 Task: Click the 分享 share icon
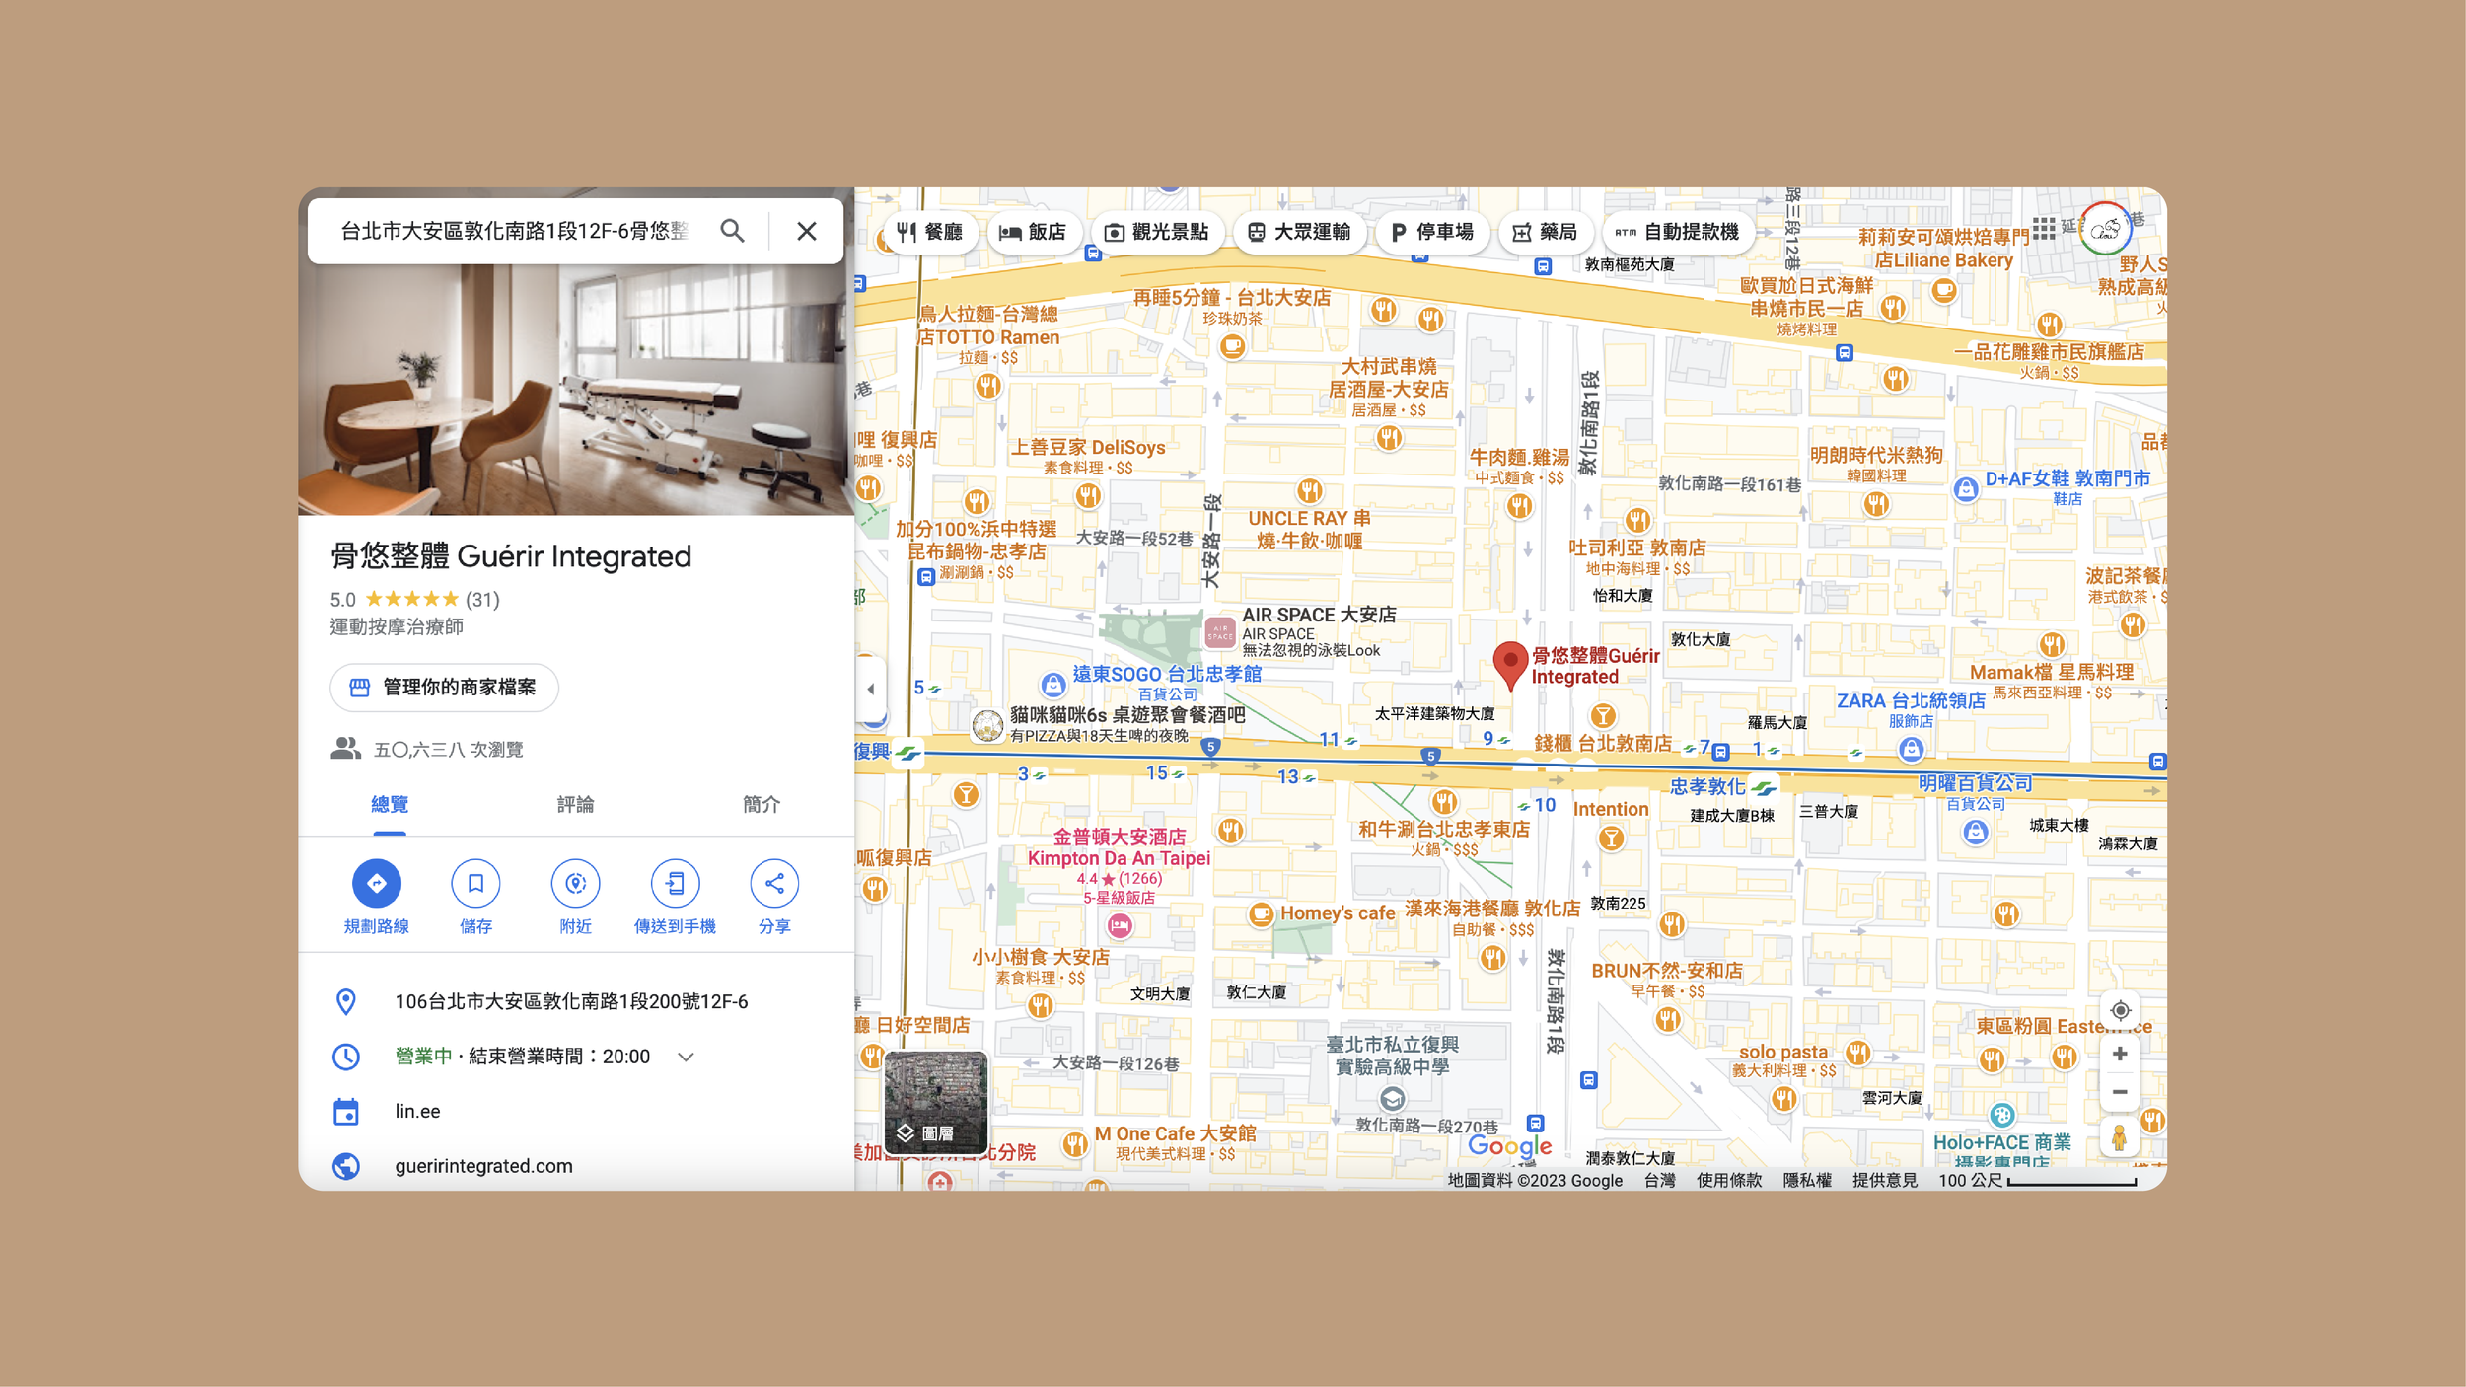(774, 883)
